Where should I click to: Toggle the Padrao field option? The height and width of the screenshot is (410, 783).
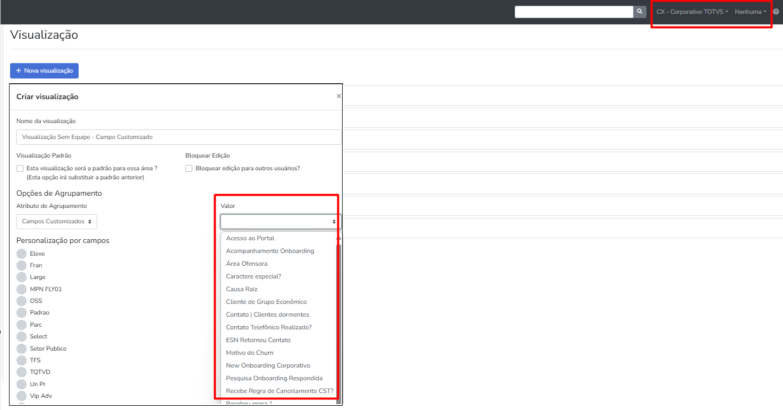click(21, 312)
